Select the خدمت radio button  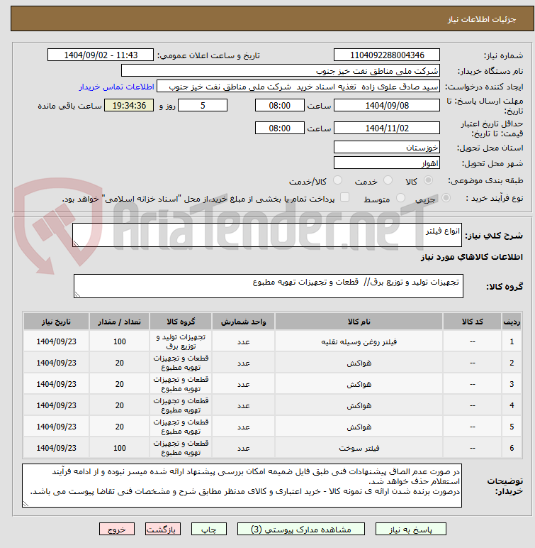(388, 180)
